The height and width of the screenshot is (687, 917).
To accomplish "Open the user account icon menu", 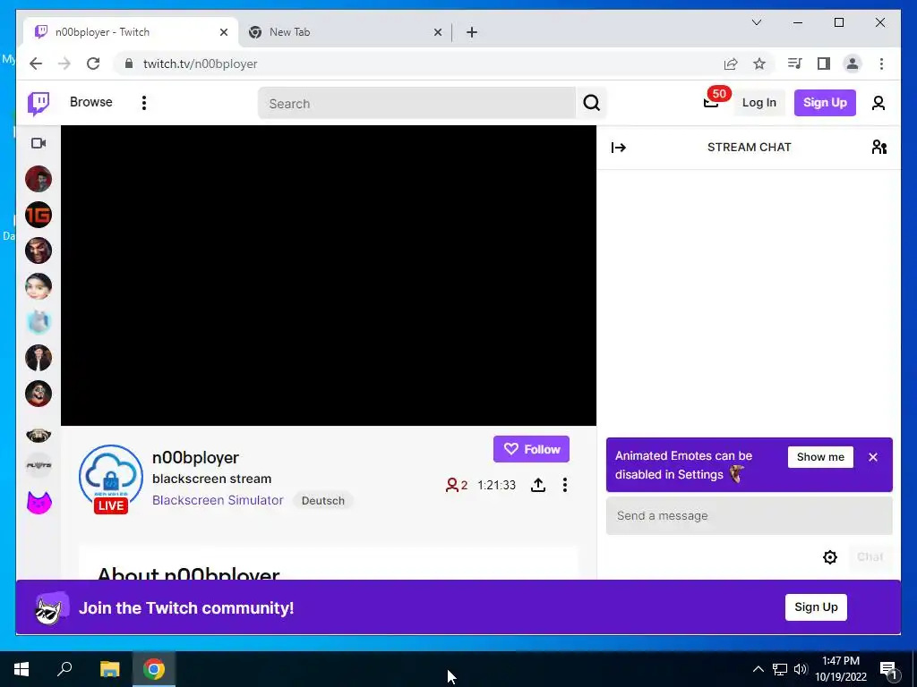I will coord(878,104).
